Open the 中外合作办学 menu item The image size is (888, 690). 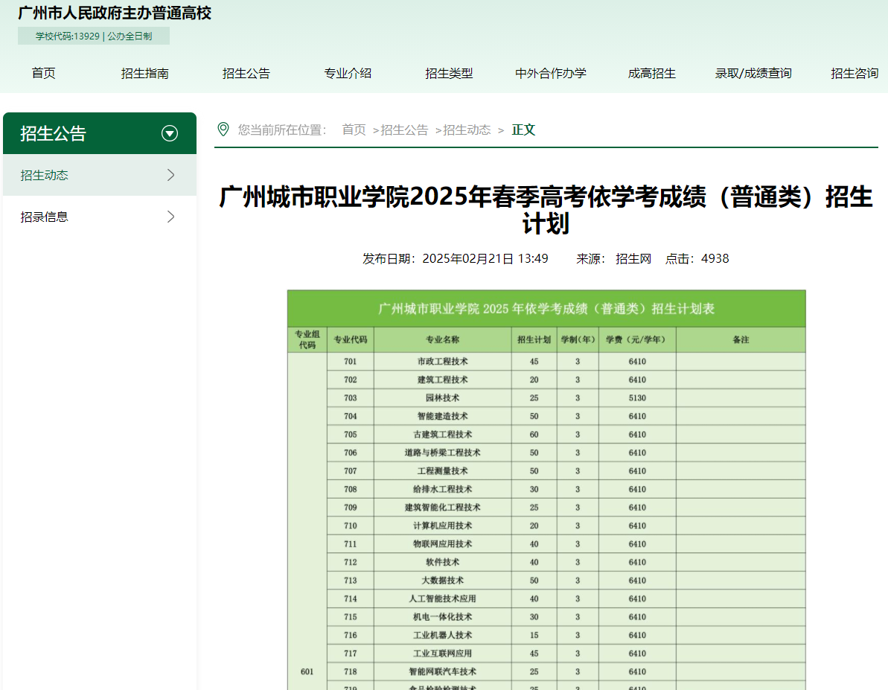(x=550, y=73)
